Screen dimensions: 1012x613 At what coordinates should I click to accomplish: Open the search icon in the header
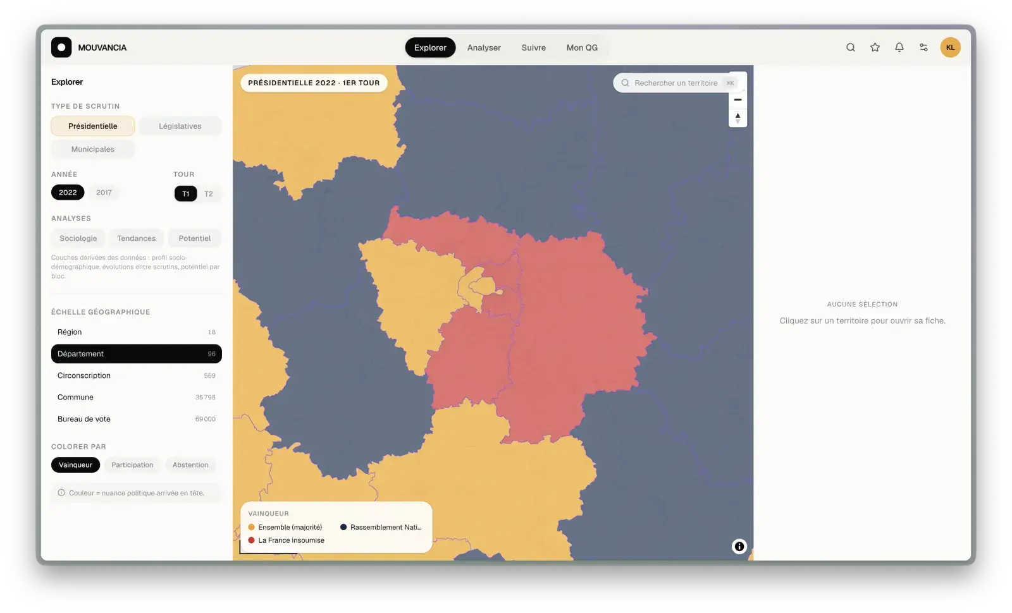point(851,47)
